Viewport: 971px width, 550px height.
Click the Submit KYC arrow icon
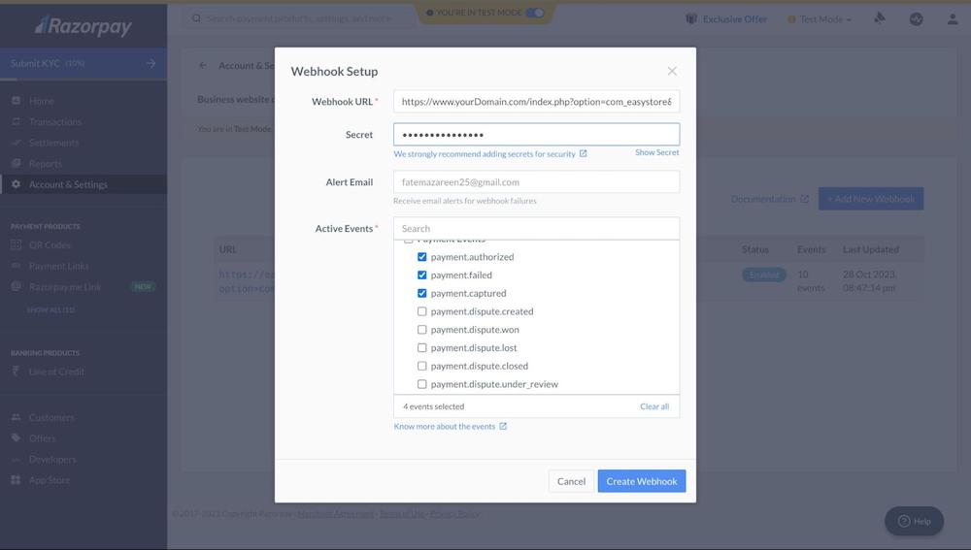pos(151,63)
